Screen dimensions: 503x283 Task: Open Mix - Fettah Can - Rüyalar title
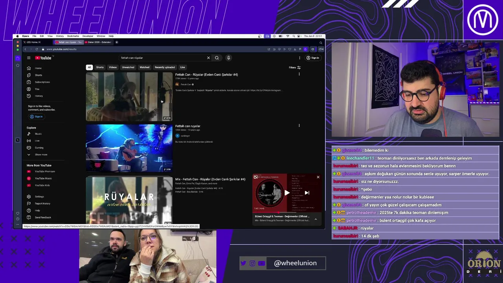click(210, 179)
